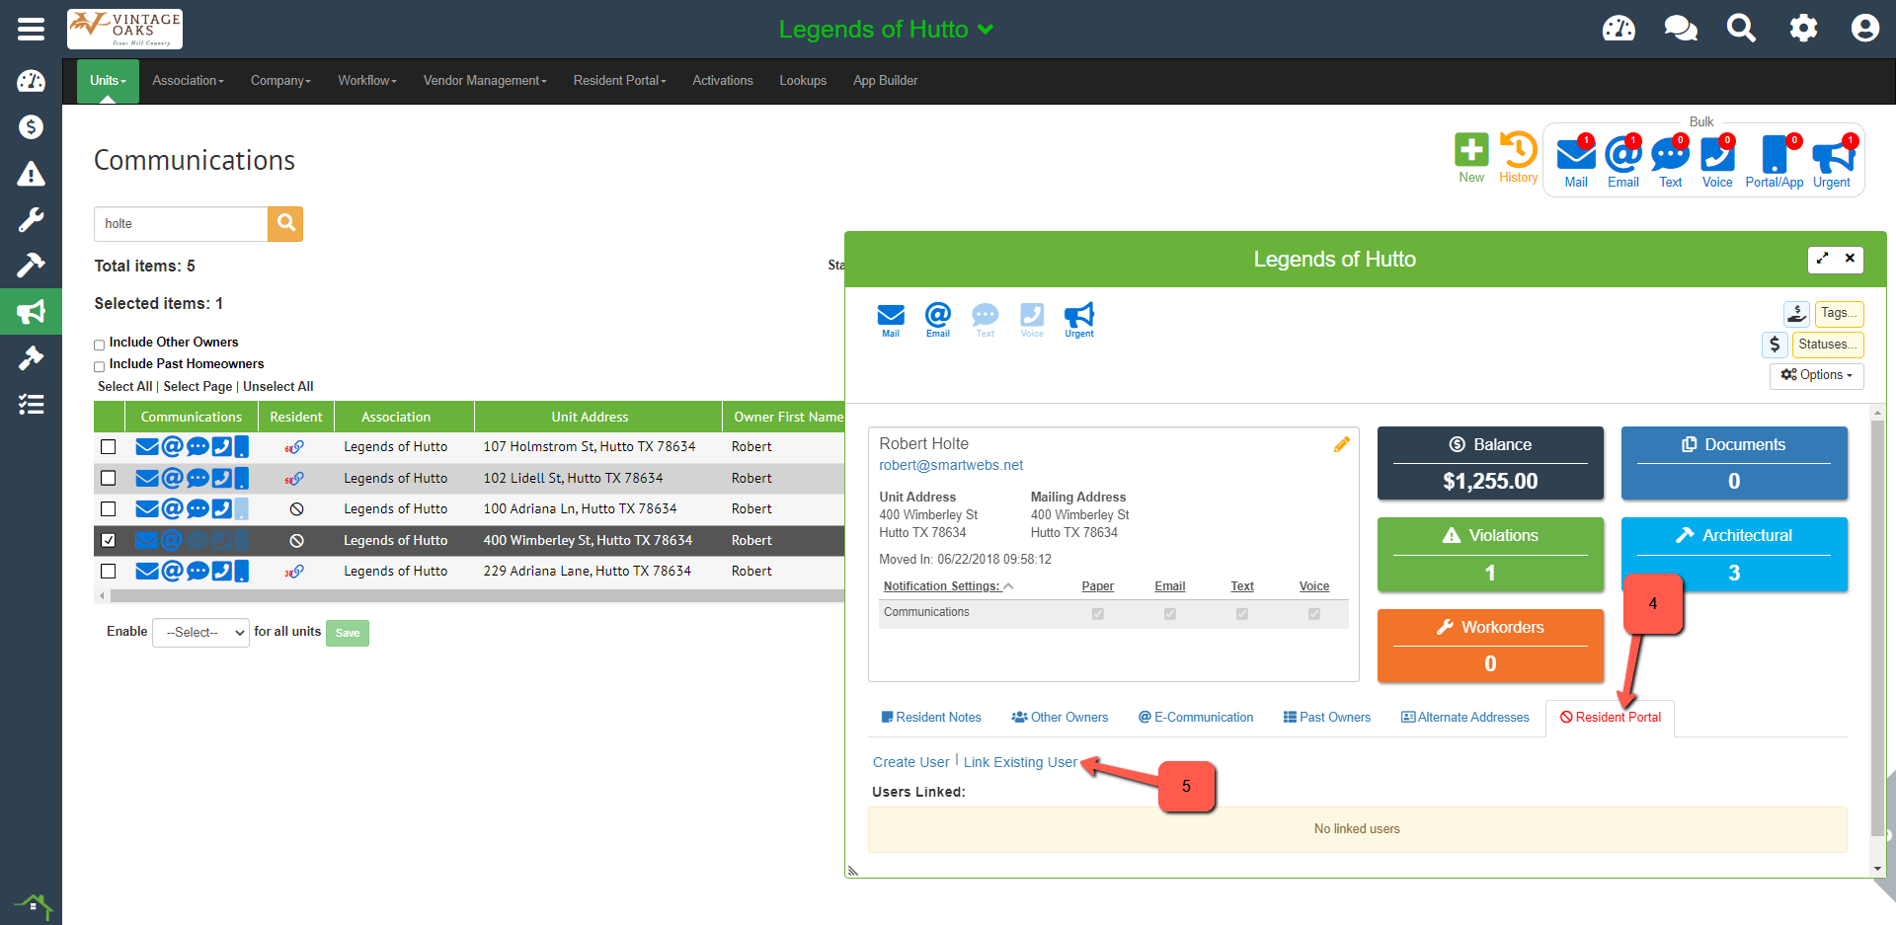
Task: Open the Company menu dropdown
Action: (280, 81)
